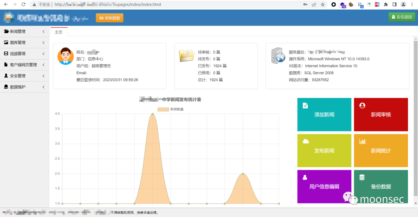Screen dimensions: 418x217
Task: Open the 图库管理 menu
Action: click(24, 43)
